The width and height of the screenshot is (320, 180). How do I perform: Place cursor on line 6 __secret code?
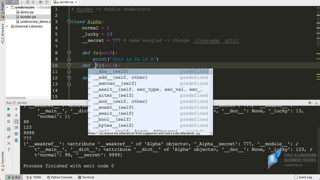[x=101, y=40]
